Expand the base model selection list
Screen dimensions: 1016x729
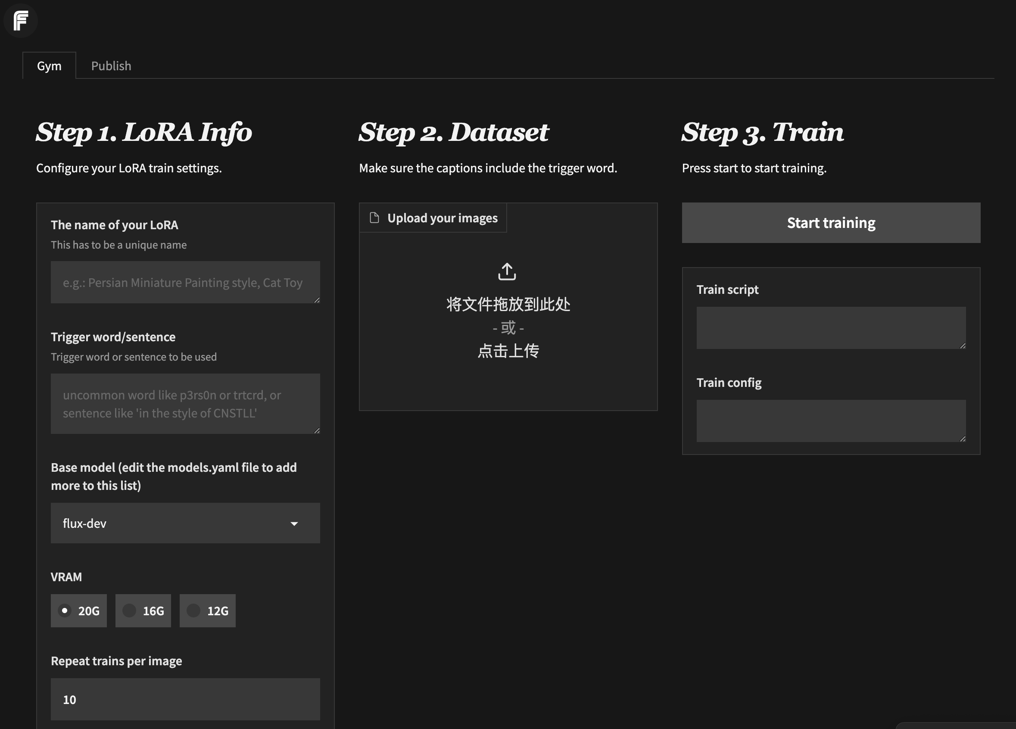pyautogui.click(x=294, y=523)
